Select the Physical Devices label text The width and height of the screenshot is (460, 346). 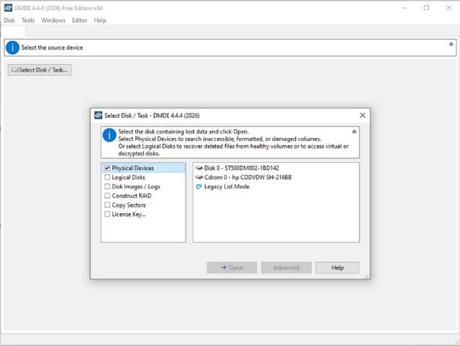tap(133, 168)
